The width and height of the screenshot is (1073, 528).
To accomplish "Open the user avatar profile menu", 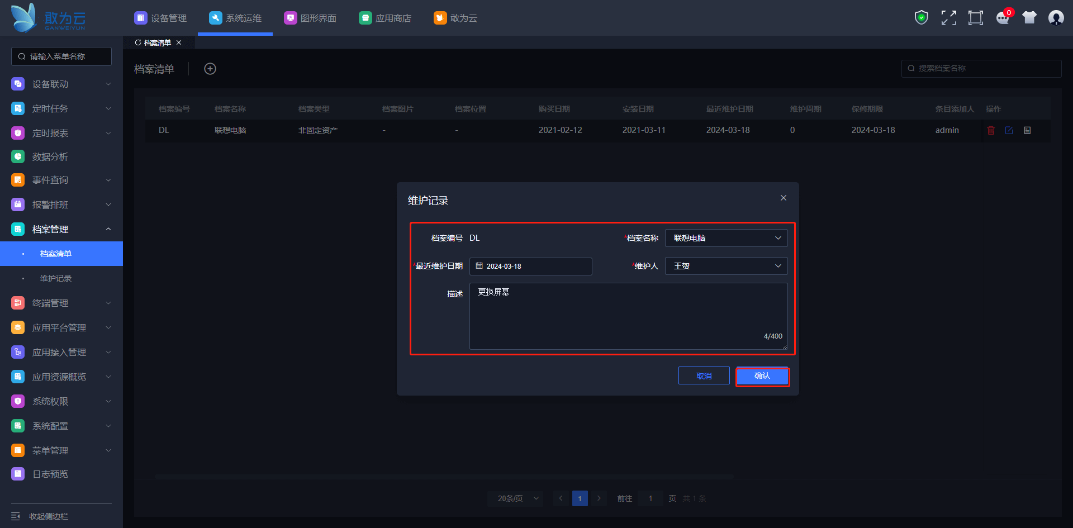I will 1056,18.
